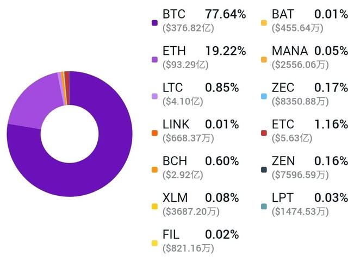Click the FIL legend color swatch
Viewport: 348px width, 267px height.
coord(155,244)
